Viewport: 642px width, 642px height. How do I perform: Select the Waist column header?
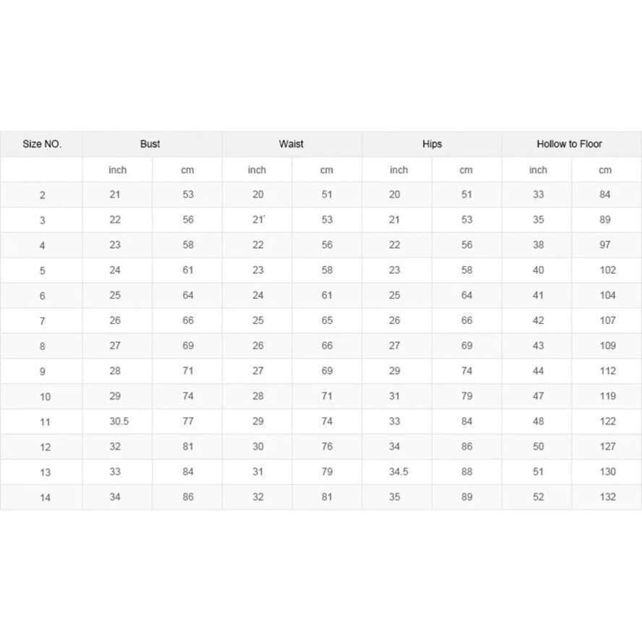(x=291, y=144)
